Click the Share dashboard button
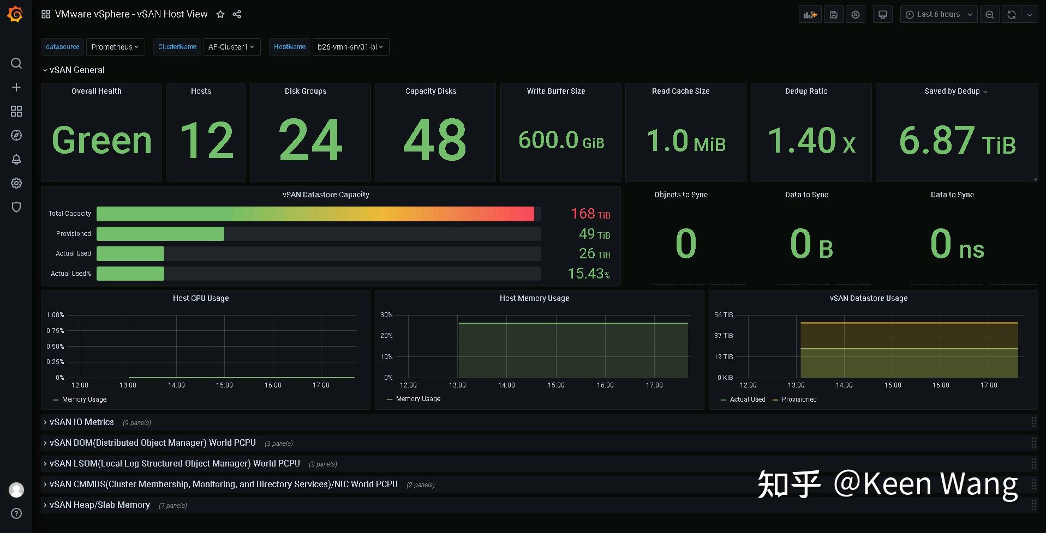 point(237,14)
